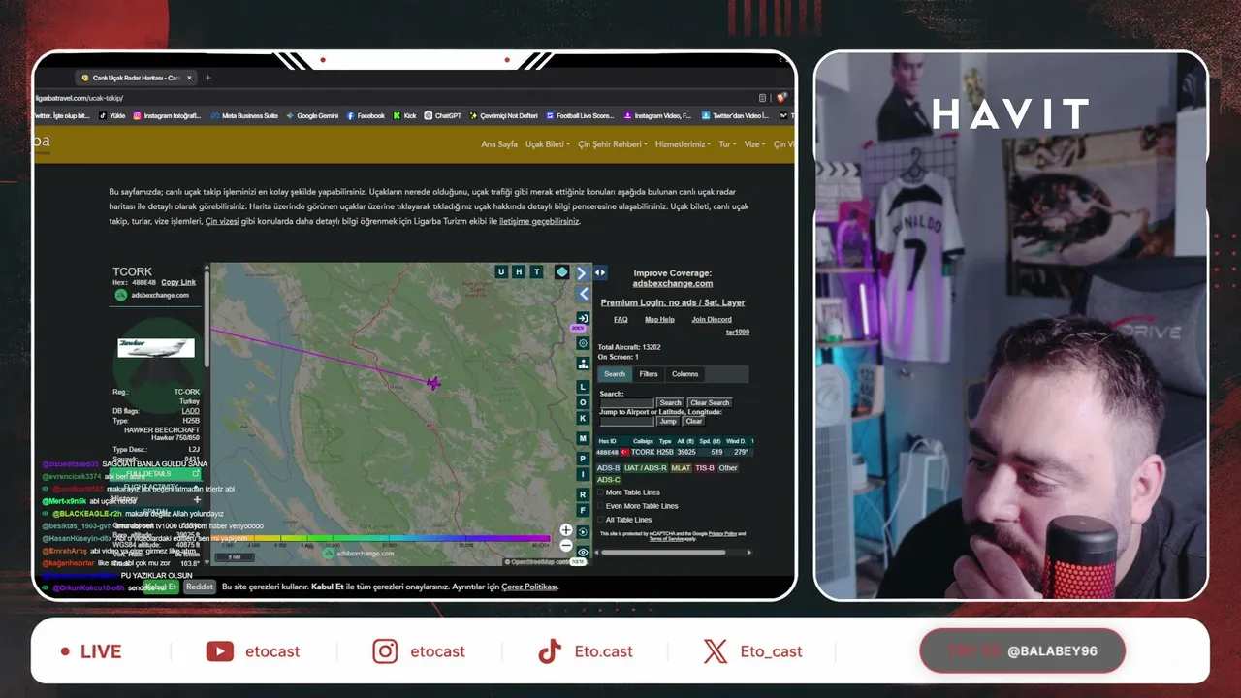The width and height of the screenshot is (1241, 698).
Task: Check the Even More Table Lines checkbox
Action: (600, 506)
